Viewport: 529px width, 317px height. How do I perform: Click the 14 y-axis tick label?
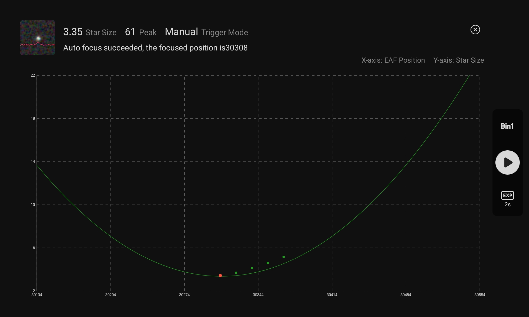pos(33,161)
